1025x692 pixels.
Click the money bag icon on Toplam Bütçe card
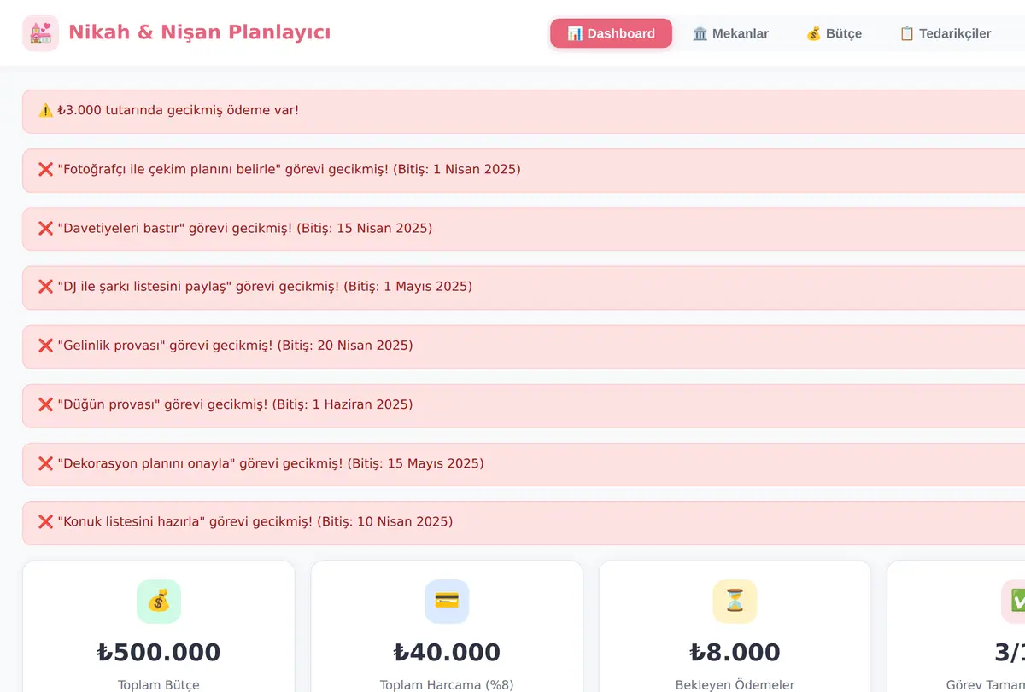click(159, 602)
